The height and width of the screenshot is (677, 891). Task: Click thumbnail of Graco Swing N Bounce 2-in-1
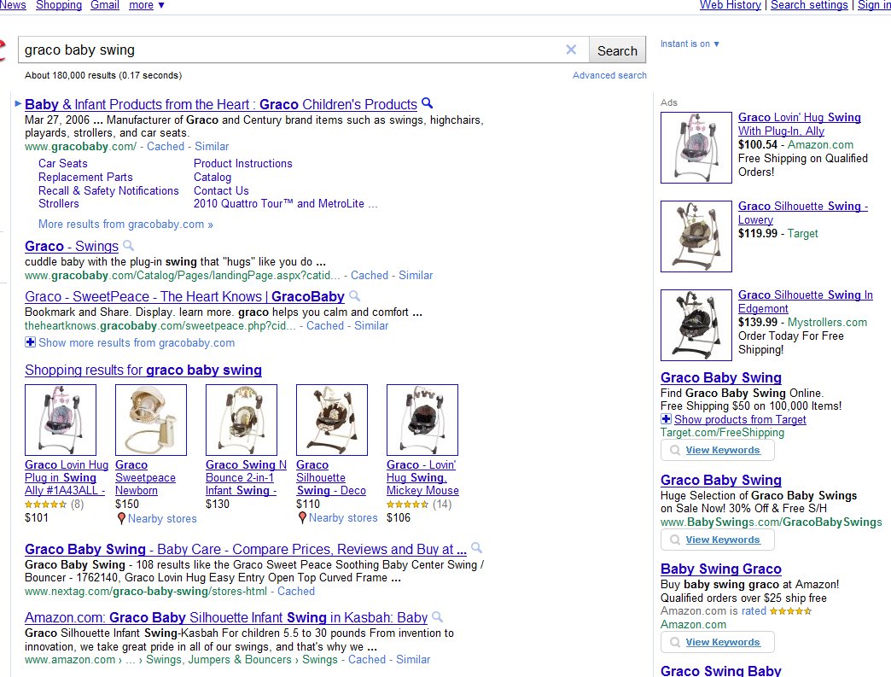tap(242, 420)
